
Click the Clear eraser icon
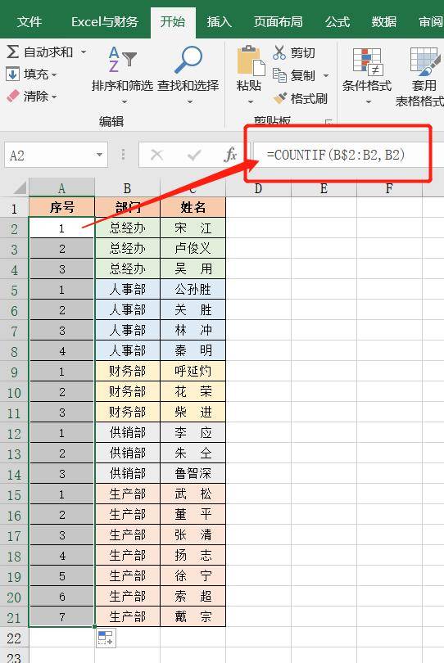(13, 96)
